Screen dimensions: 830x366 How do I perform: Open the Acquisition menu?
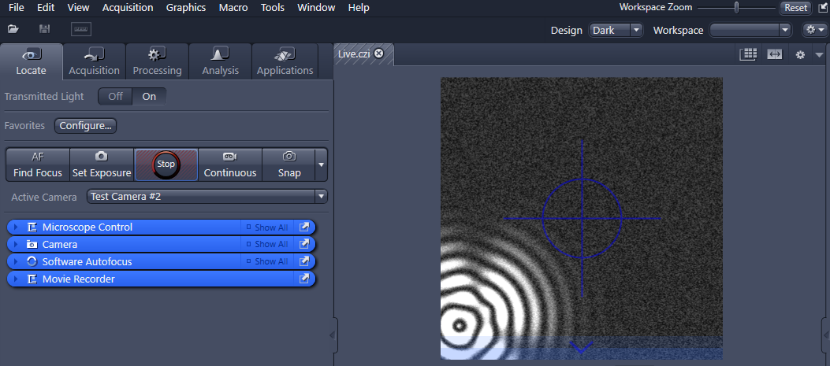click(128, 7)
